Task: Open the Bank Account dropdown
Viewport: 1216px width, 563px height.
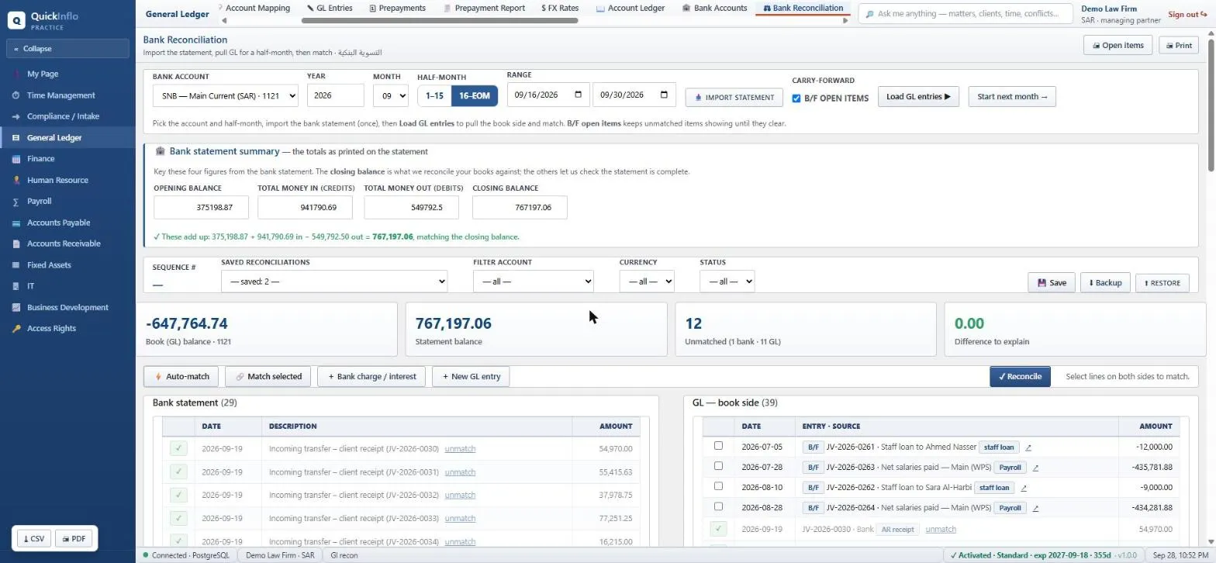Action: (x=226, y=96)
